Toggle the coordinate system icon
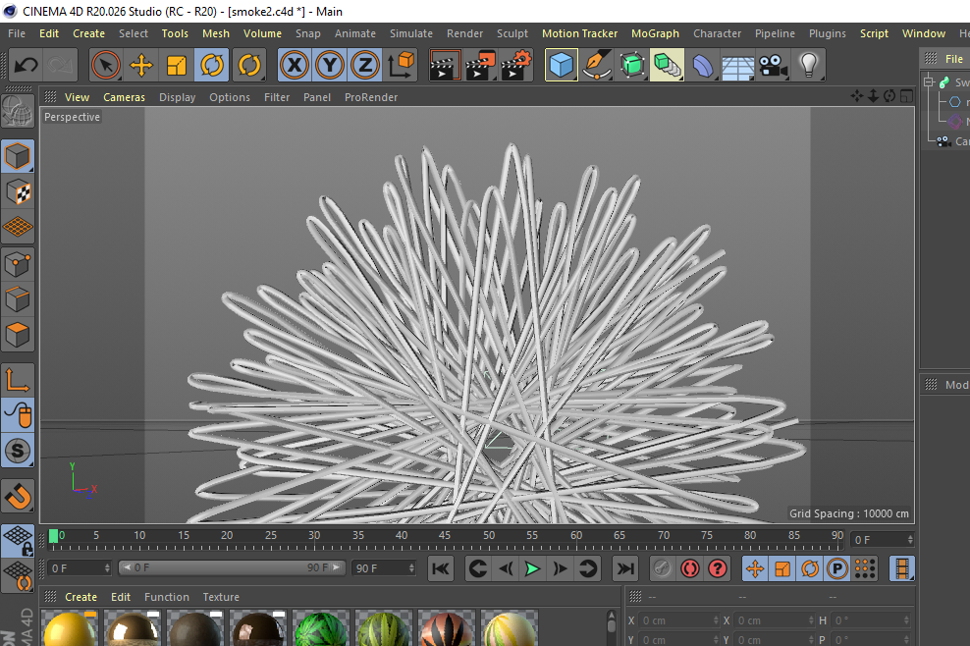The width and height of the screenshot is (970, 646). click(401, 65)
